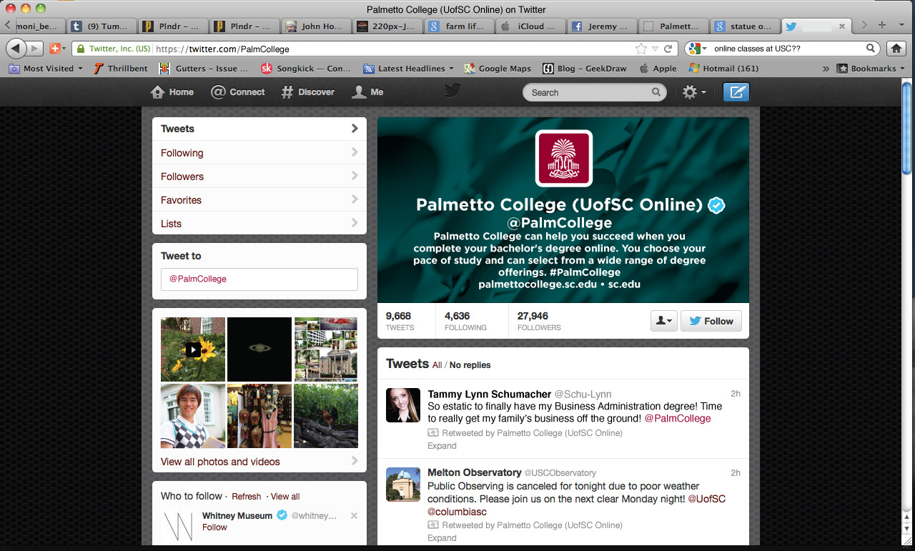
Task: Click the palmettocollege.sc.edu link in bio
Action: tap(538, 284)
